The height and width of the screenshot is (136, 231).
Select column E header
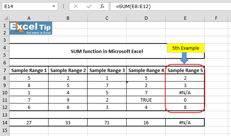click(185, 18)
